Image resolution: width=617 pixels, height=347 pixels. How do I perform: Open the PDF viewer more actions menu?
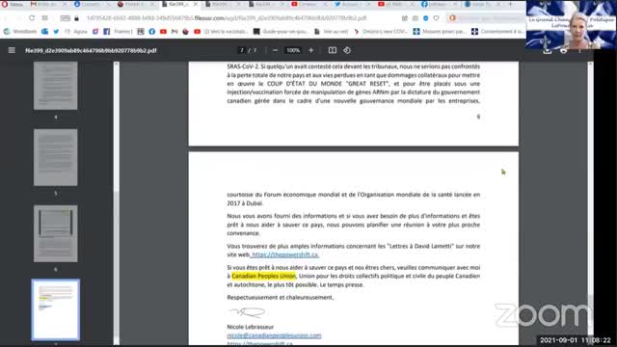579,51
